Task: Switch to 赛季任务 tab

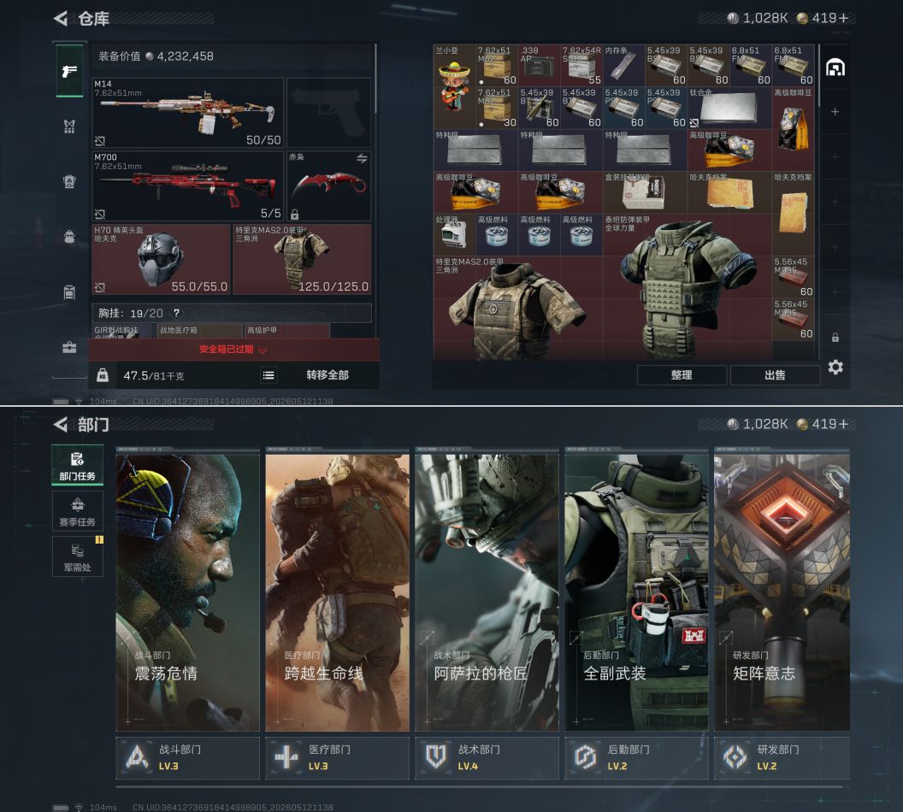Action: [x=77, y=511]
